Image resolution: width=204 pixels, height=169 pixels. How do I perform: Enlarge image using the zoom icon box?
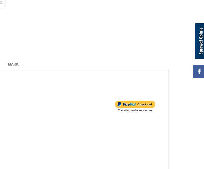[x=2, y=3]
